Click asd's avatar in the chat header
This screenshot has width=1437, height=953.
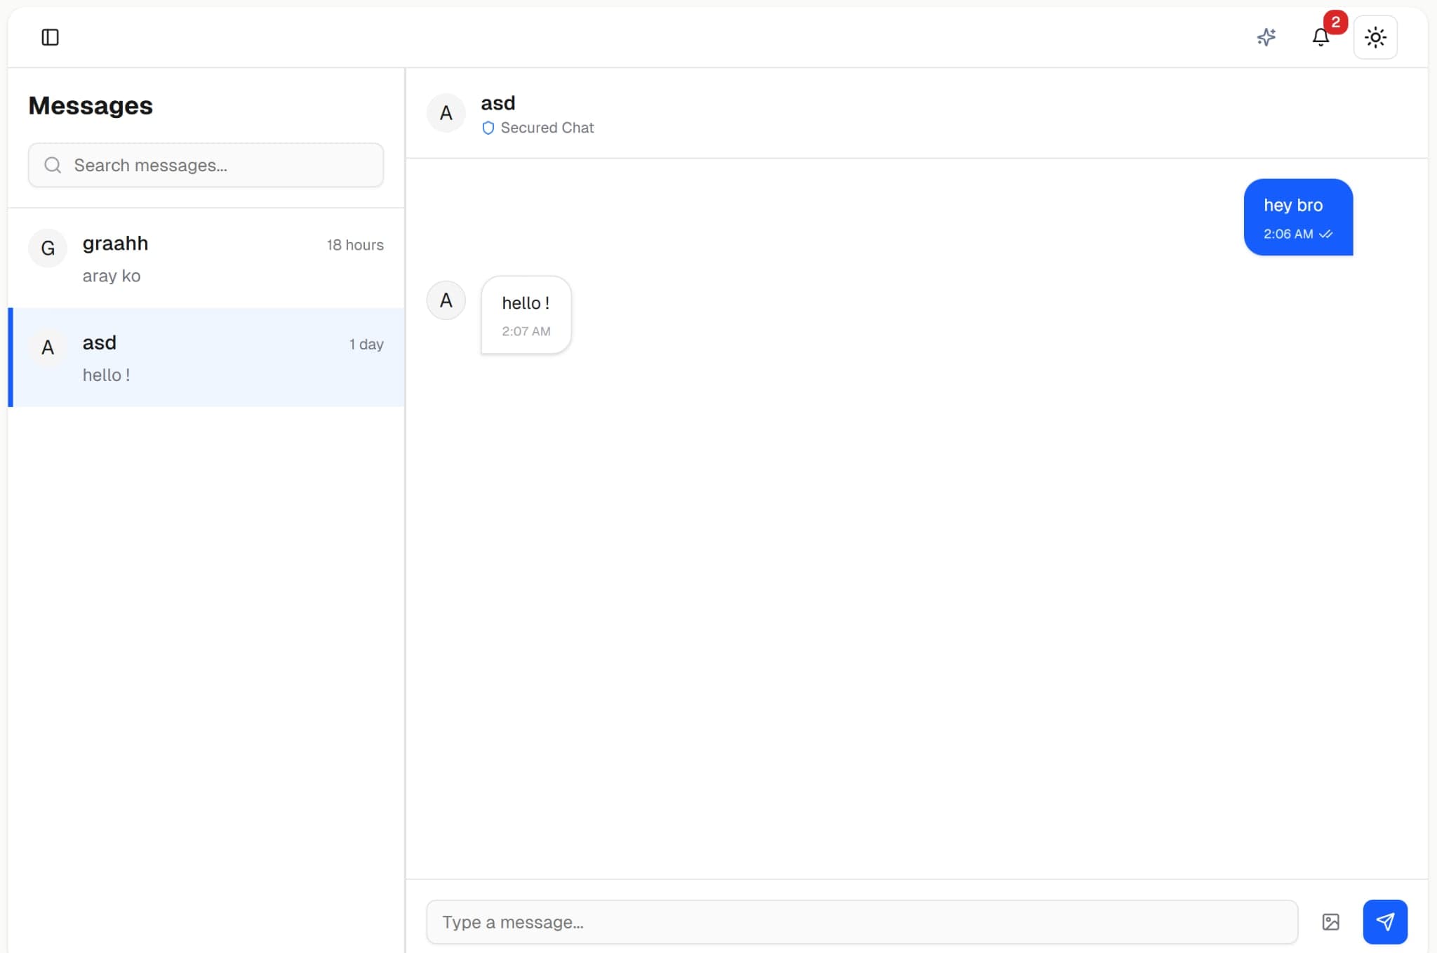(446, 113)
